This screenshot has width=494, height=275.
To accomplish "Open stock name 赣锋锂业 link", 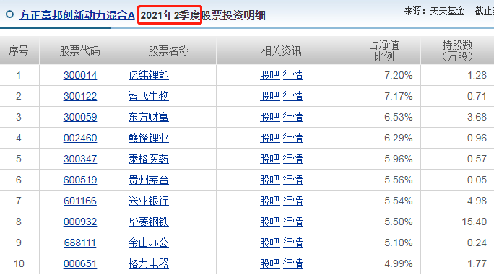I will (x=148, y=138).
